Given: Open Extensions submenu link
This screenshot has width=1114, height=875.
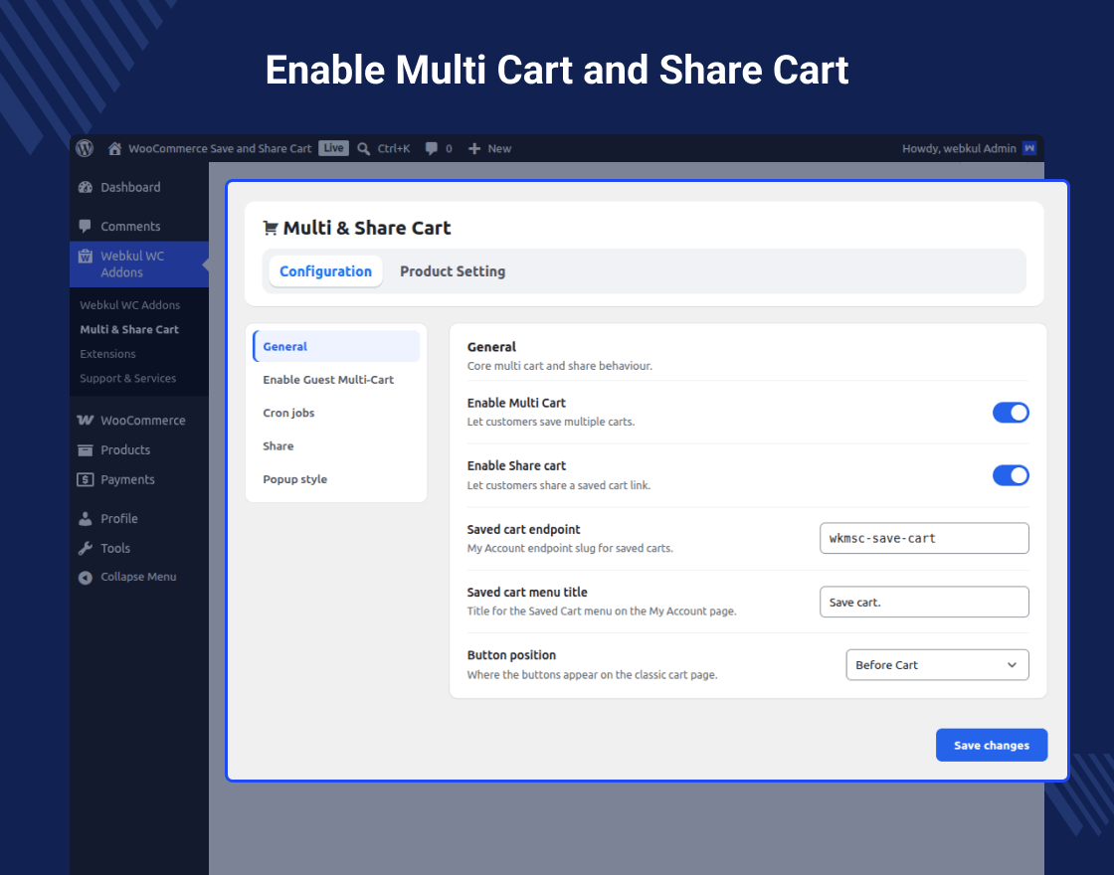Looking at the screenshot, I should coord(108,354).
